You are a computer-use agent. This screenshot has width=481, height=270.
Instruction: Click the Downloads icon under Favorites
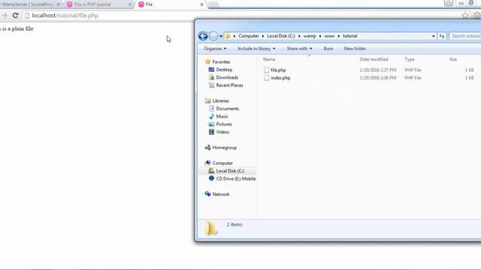tap(211, 77)
